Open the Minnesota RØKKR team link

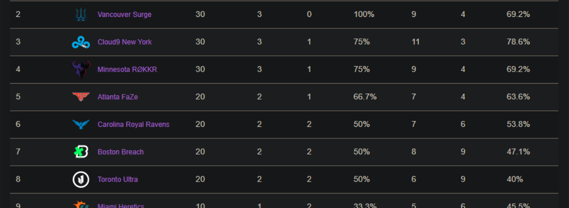(127, 70)
